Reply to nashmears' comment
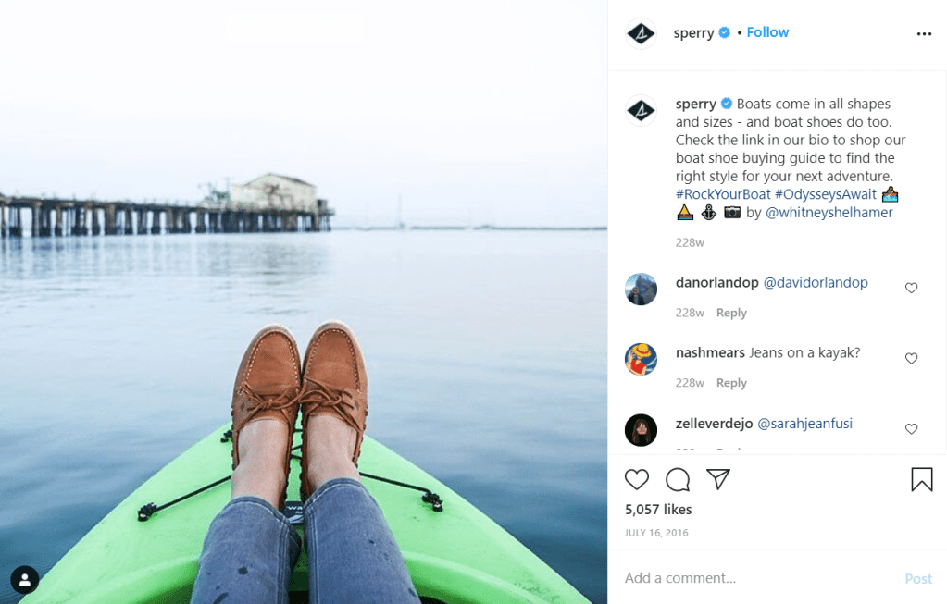 (731, 383)
